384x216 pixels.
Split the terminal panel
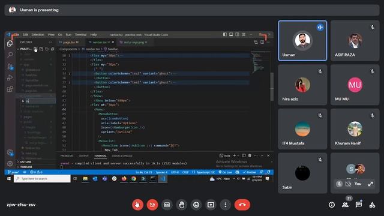(x=244, y=155)
